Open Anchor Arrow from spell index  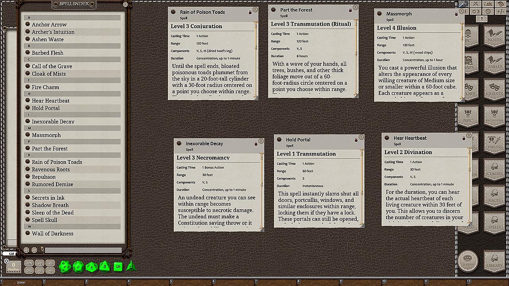point(49,24)
